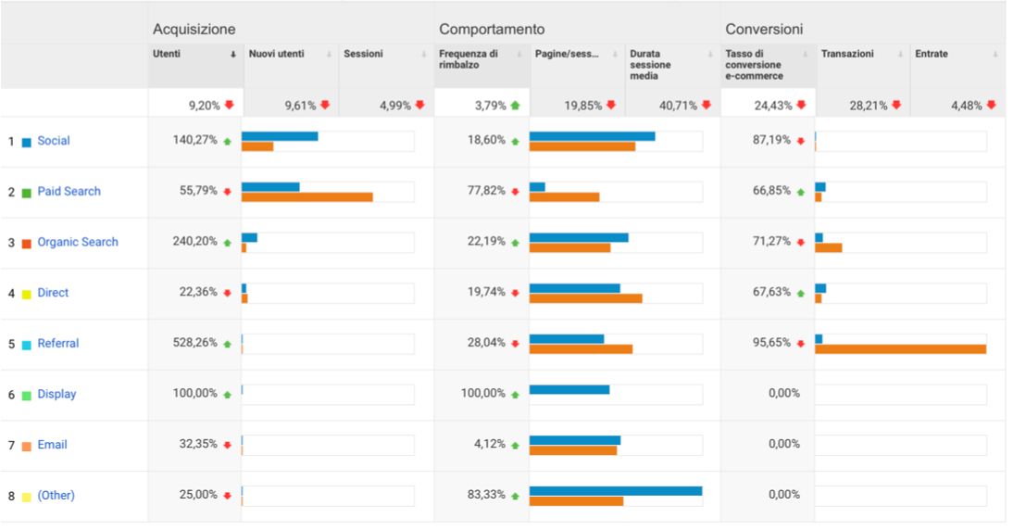Viewport: 1013px width, 530px height.
Task: Click the Referral conversion orange bar
Action: pyautogui.click(x=900, y=349)
